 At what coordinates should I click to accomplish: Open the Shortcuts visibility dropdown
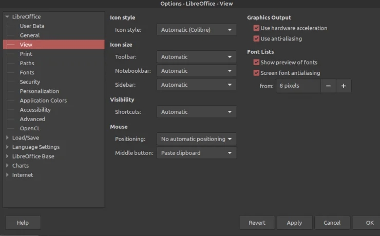(x=197, y=112)
